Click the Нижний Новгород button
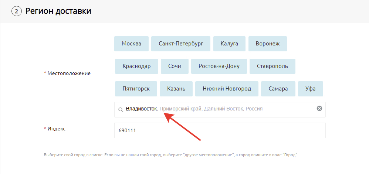 [x=227, y=89]
